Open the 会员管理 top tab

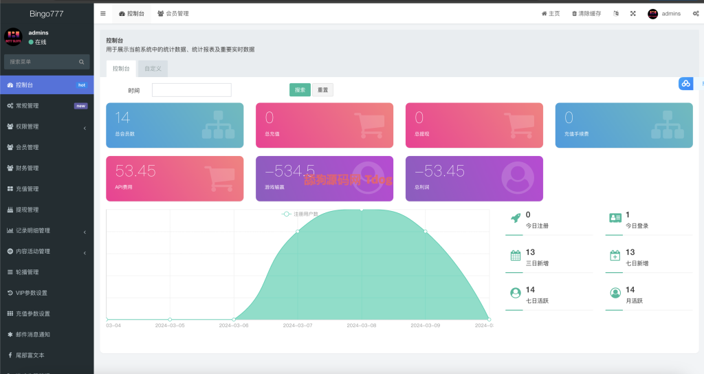[173, 14]
